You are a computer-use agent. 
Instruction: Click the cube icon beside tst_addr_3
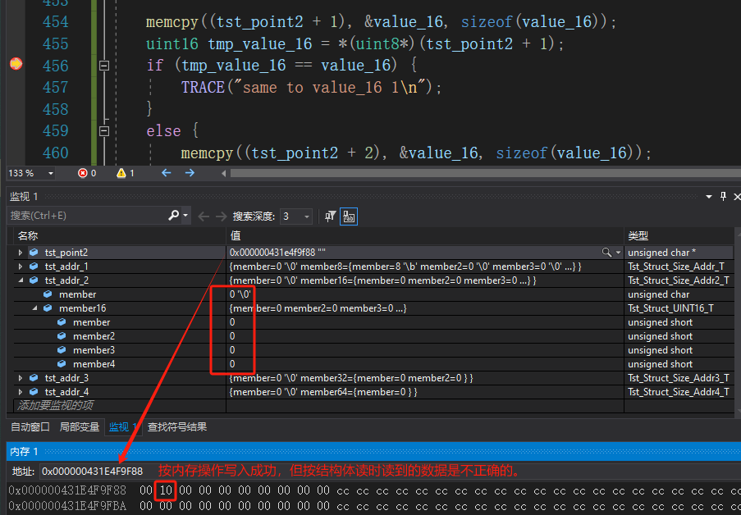34,378
